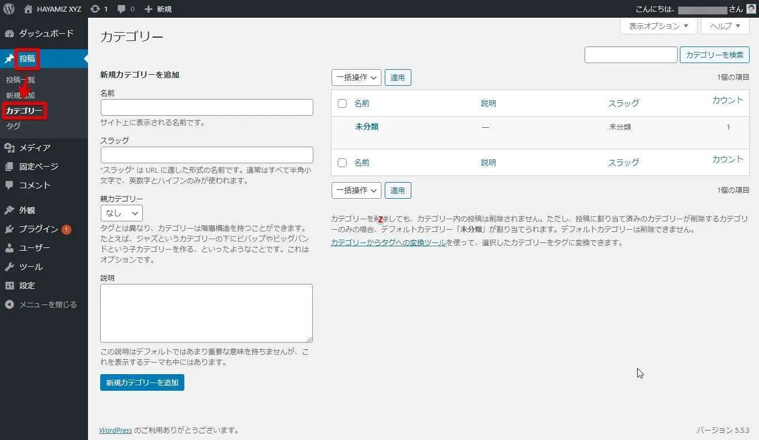
Task: Tick the select-all checkbox in table footer
Action: click(342, 163)
